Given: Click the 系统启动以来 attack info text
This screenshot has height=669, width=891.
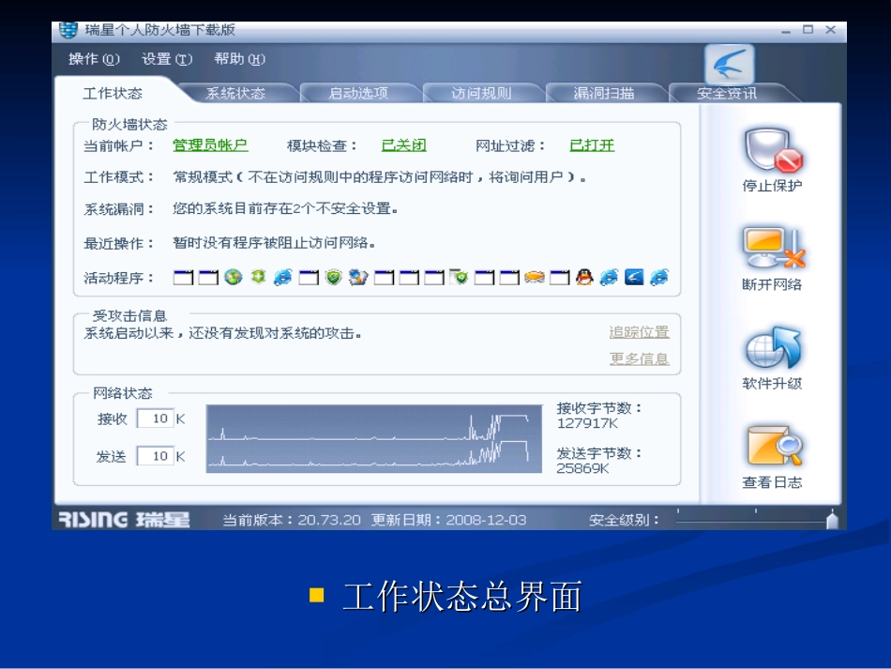Looking at the screenshot, I should point(223,333).
